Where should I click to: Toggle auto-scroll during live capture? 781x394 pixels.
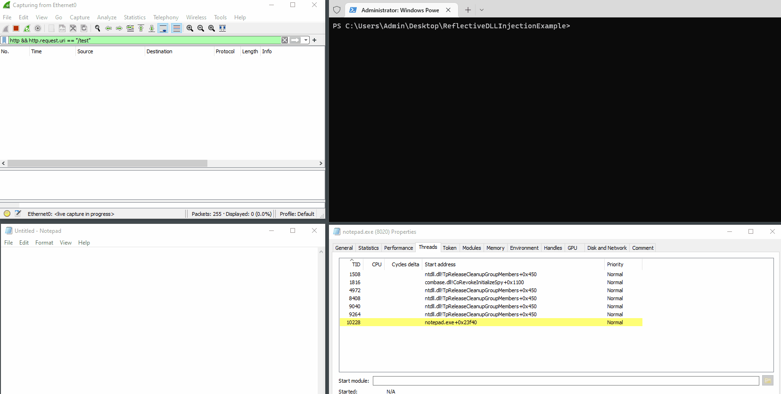tap(163, 28)
